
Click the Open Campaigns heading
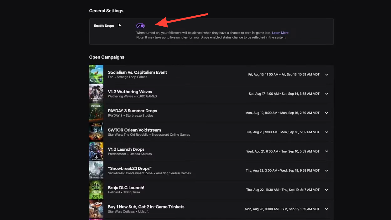tap(107, 57)
